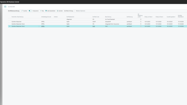Click zertifiziert in the IFA row
The image size is (187, 105).
(x=129, y=24)
